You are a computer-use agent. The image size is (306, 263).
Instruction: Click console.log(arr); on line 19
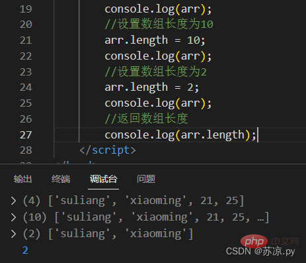click(x=158, y=9)
